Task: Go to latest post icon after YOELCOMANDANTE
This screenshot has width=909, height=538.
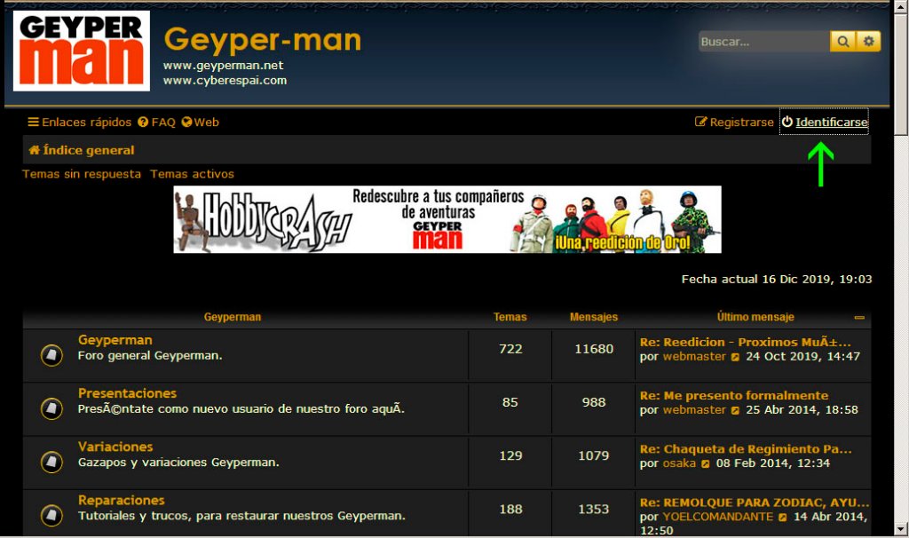Action: [x=783, y=517]
